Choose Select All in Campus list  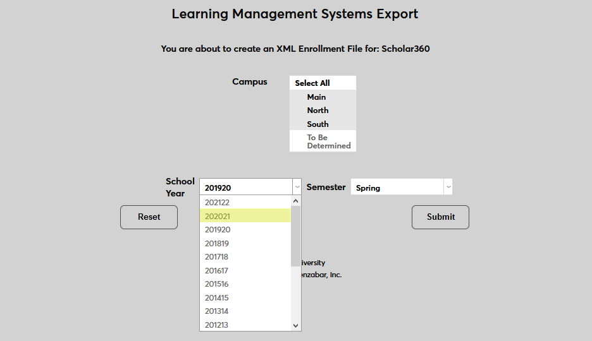(x=323, y=83)
